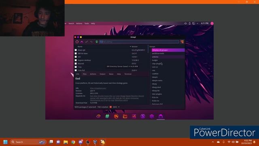Open the Windows Start menu
Viewport: 259px width, 146px height.
point(5,142)
